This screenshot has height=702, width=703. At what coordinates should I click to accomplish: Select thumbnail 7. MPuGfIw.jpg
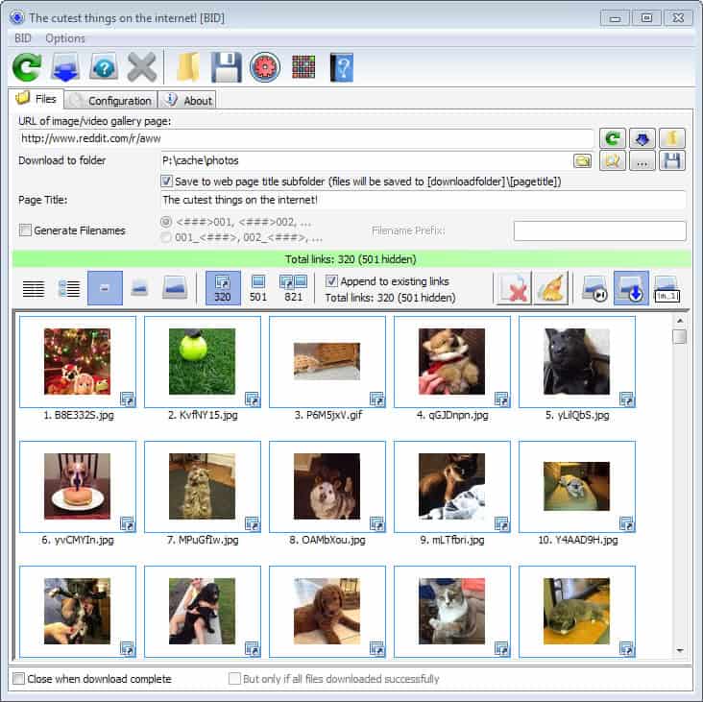tap(203, 486)
